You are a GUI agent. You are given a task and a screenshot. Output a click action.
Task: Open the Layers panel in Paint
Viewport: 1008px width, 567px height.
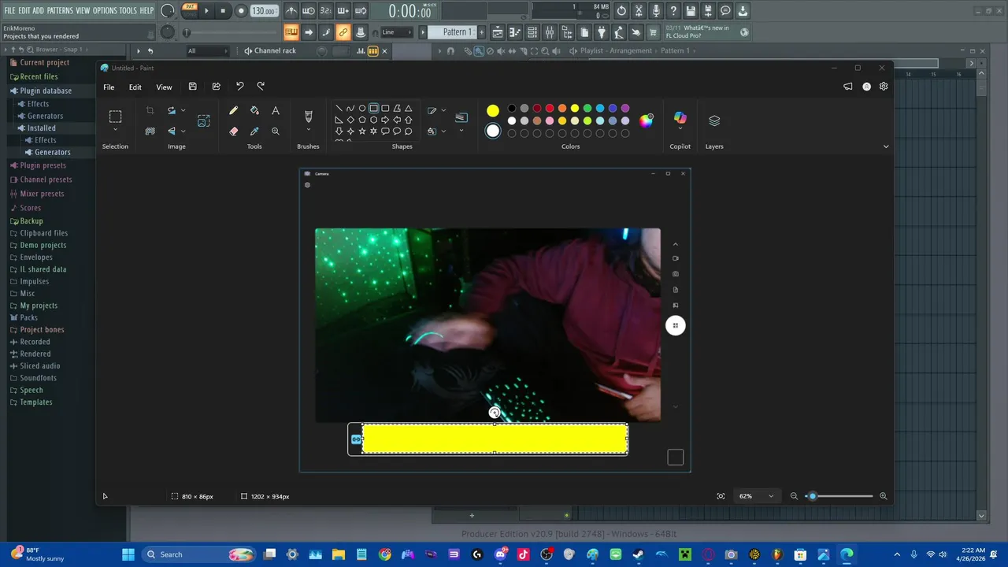(714, 120)
